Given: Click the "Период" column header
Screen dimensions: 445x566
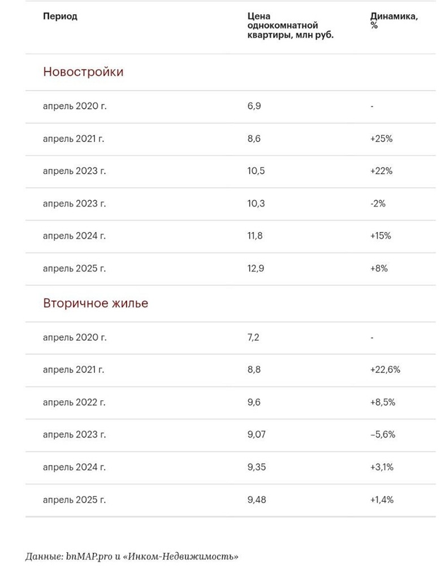Looking at the screenshot, I should point(60,16).
